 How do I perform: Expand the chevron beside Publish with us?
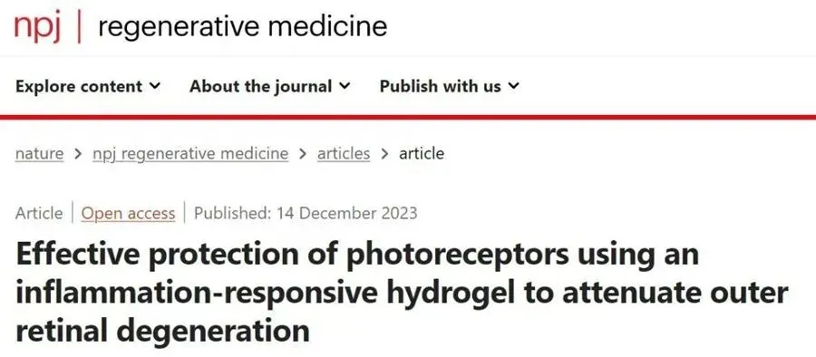tap(514, 86)
